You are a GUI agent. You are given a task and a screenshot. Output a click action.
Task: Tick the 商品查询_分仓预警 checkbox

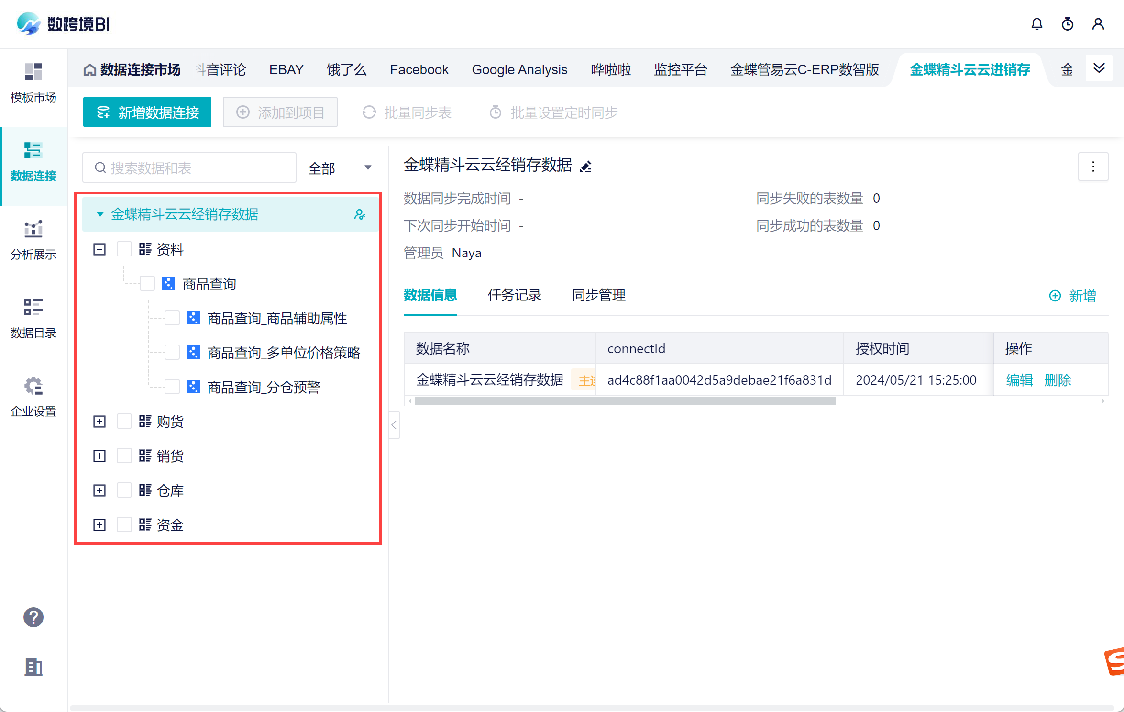coord(172,387)
